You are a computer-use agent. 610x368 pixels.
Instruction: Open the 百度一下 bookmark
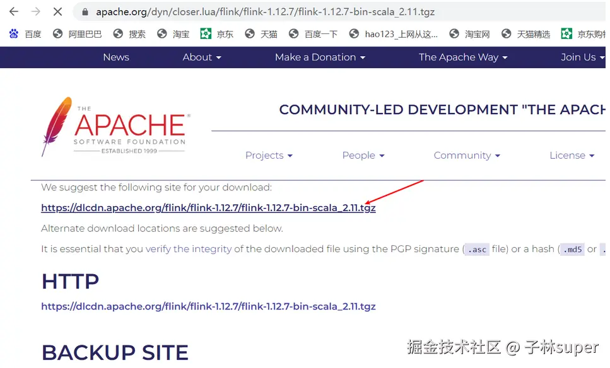313,34
